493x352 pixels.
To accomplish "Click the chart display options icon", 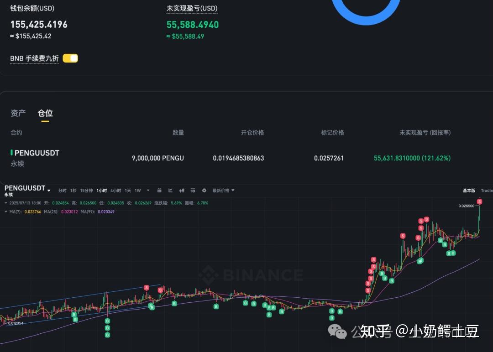I will 193,191.
